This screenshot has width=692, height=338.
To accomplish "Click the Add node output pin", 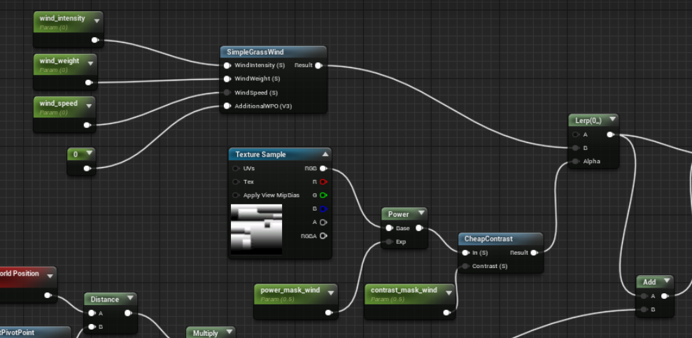I will click(x=664, y=296).
